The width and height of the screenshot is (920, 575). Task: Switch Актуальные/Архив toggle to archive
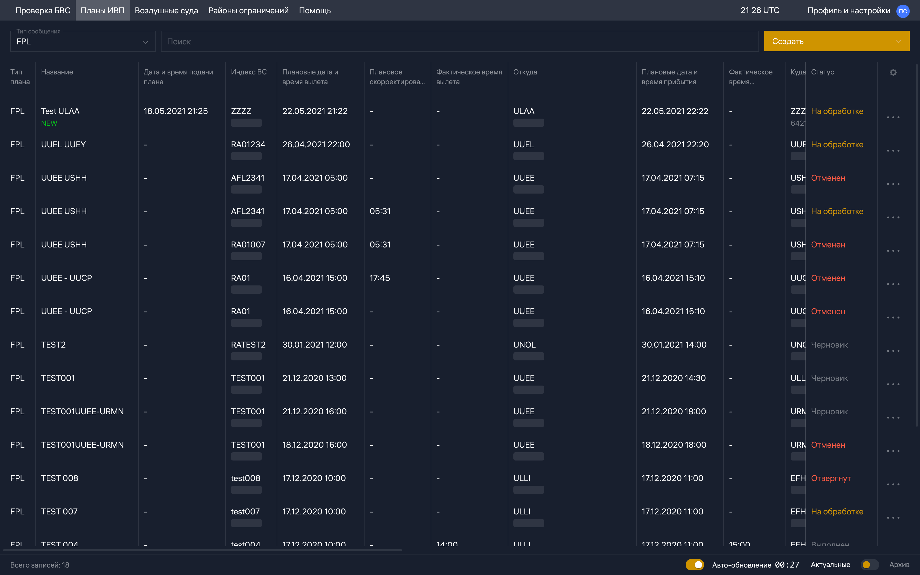pos(869,565)
